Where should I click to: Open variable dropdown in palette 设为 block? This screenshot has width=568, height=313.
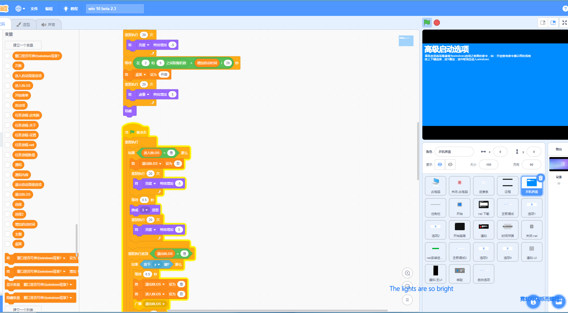41,258
